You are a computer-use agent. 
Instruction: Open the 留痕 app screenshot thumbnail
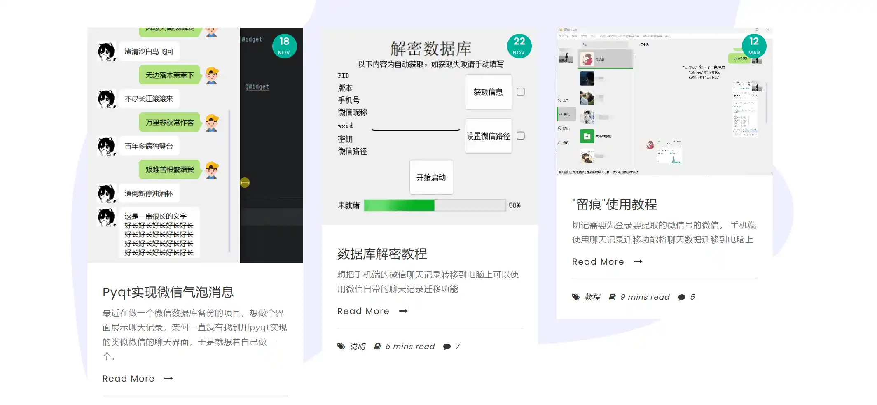coord(665,101)
